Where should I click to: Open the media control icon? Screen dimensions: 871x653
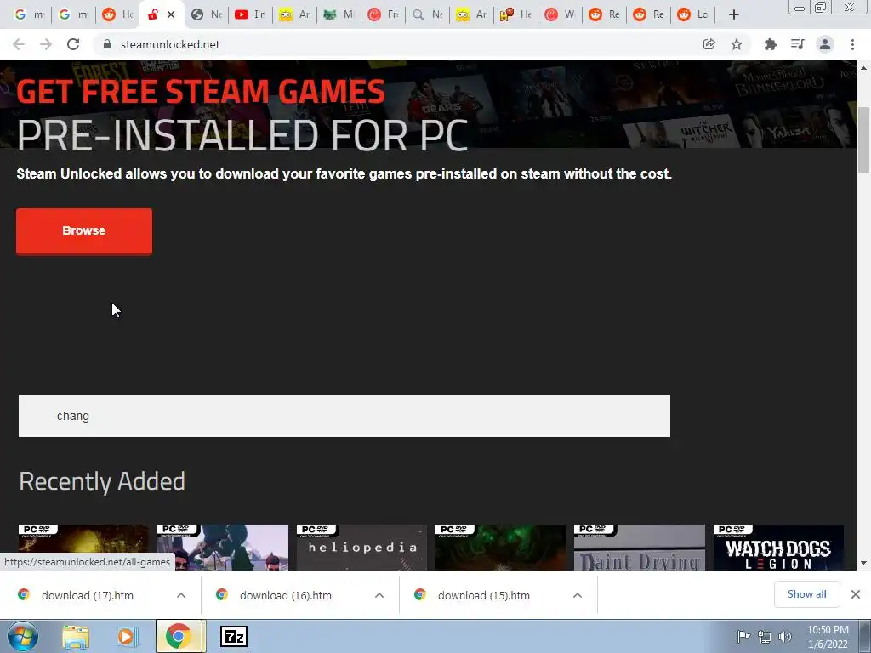point(797,44)
